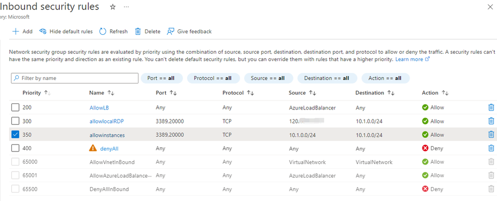Click port 3389,20000 in allowlocalRDP row

click(x=170, y=121)
